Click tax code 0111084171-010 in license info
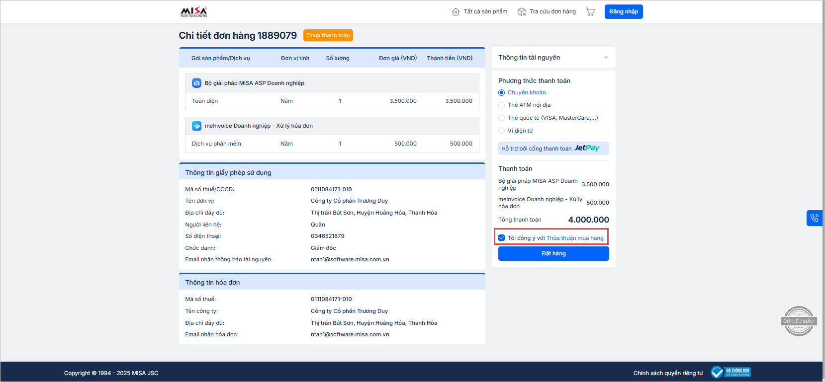The image size is (825, 382). (331, 189)
